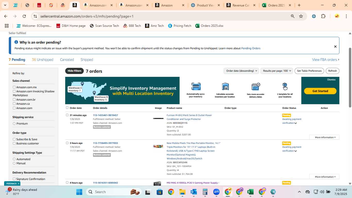Click the Hide Filters button

point(74,71)
